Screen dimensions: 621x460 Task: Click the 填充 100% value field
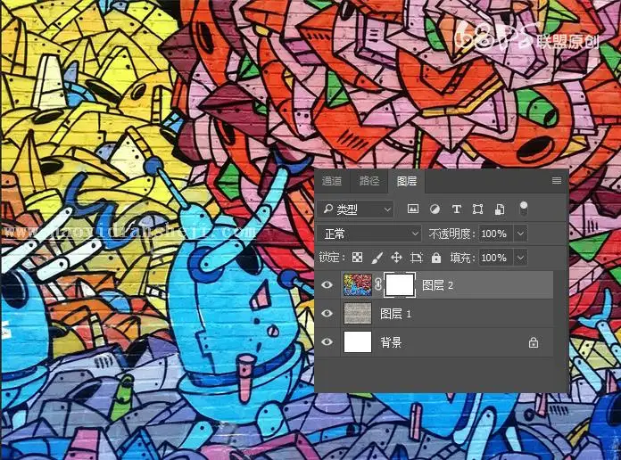click(x=495, y=258)
